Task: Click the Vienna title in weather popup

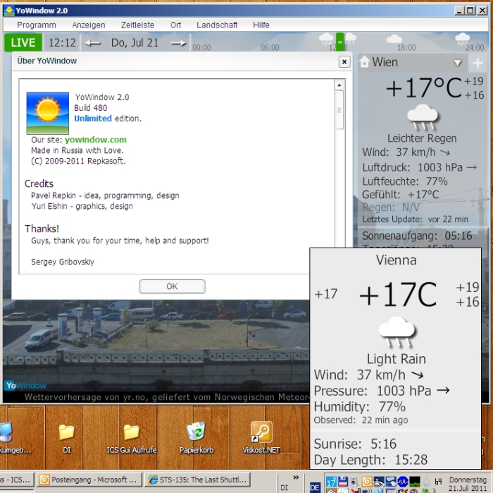Action: pyautogui.click(x=396, y=260)
